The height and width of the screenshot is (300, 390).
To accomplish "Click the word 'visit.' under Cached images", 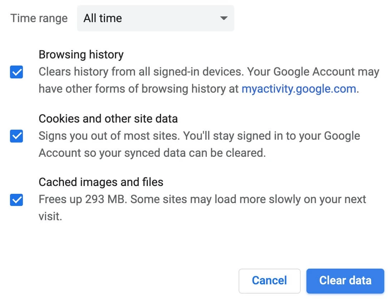I will pyautogui.click(x=50, y=216).
